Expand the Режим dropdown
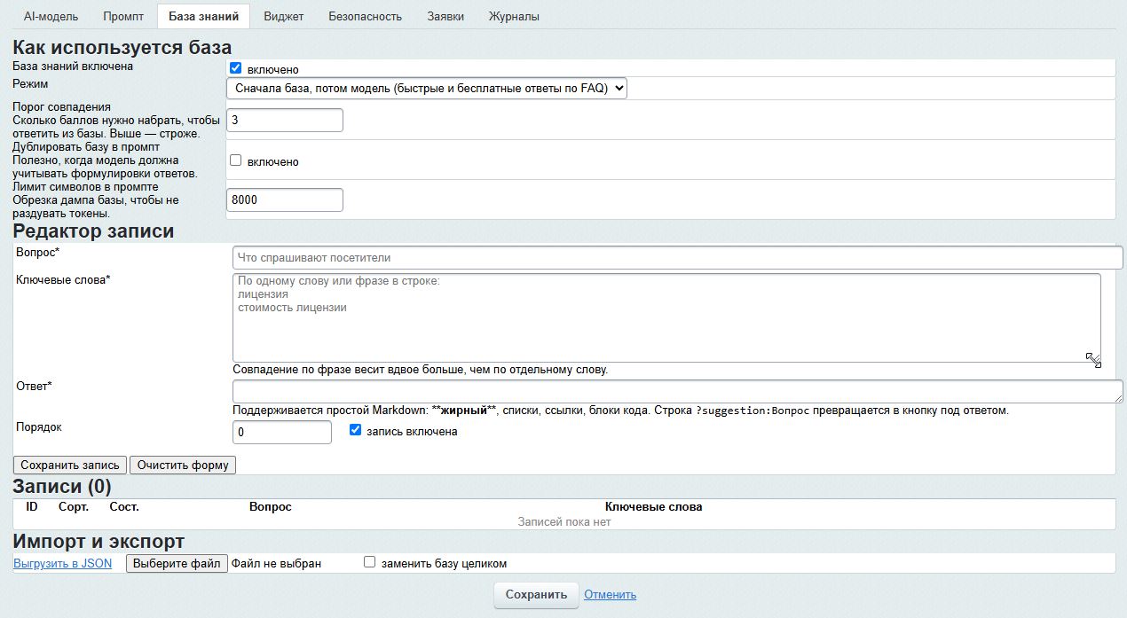The image size is (1127, 618). [427, 88]
